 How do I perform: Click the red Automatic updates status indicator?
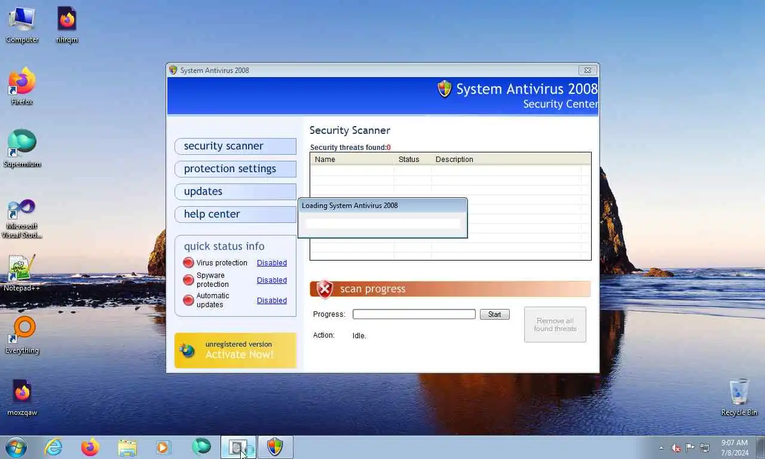[x=188, y=300]
